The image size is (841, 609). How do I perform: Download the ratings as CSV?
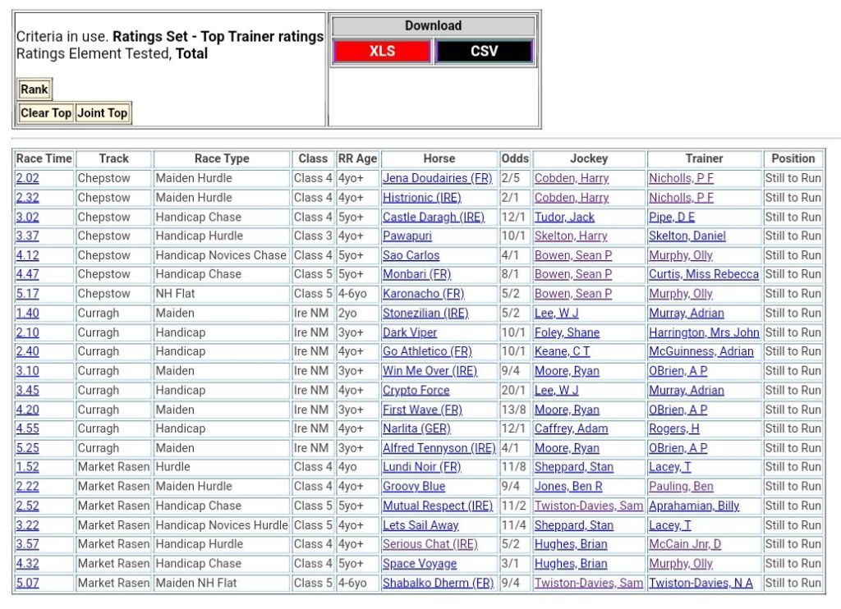484,51
